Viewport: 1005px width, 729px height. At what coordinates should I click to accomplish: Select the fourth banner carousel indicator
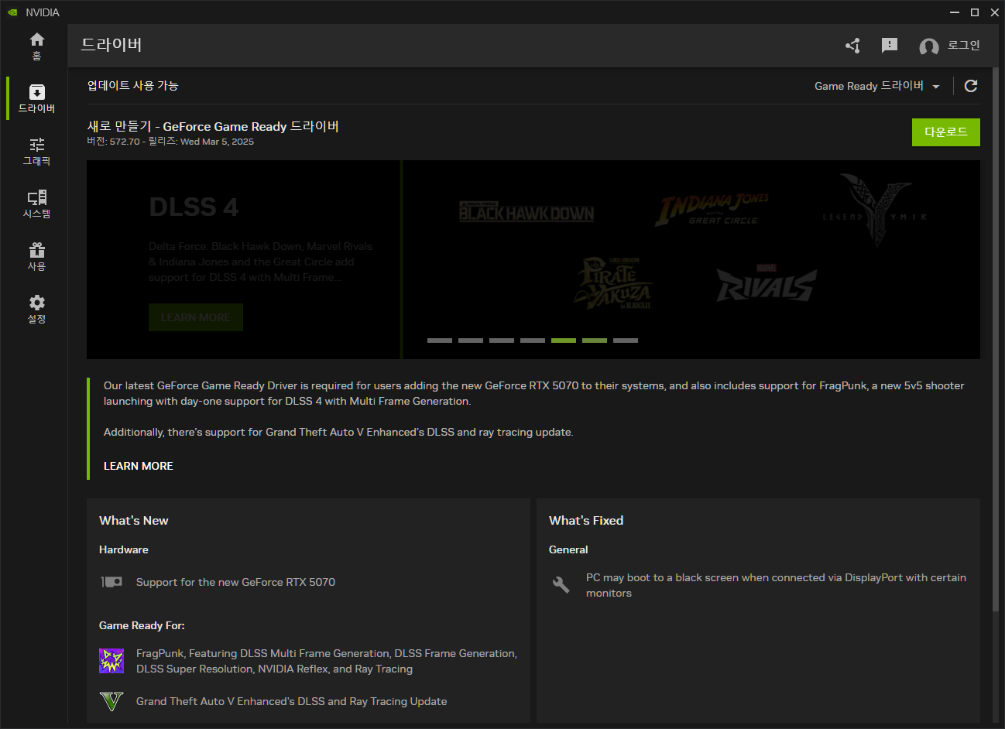[533, 341]
